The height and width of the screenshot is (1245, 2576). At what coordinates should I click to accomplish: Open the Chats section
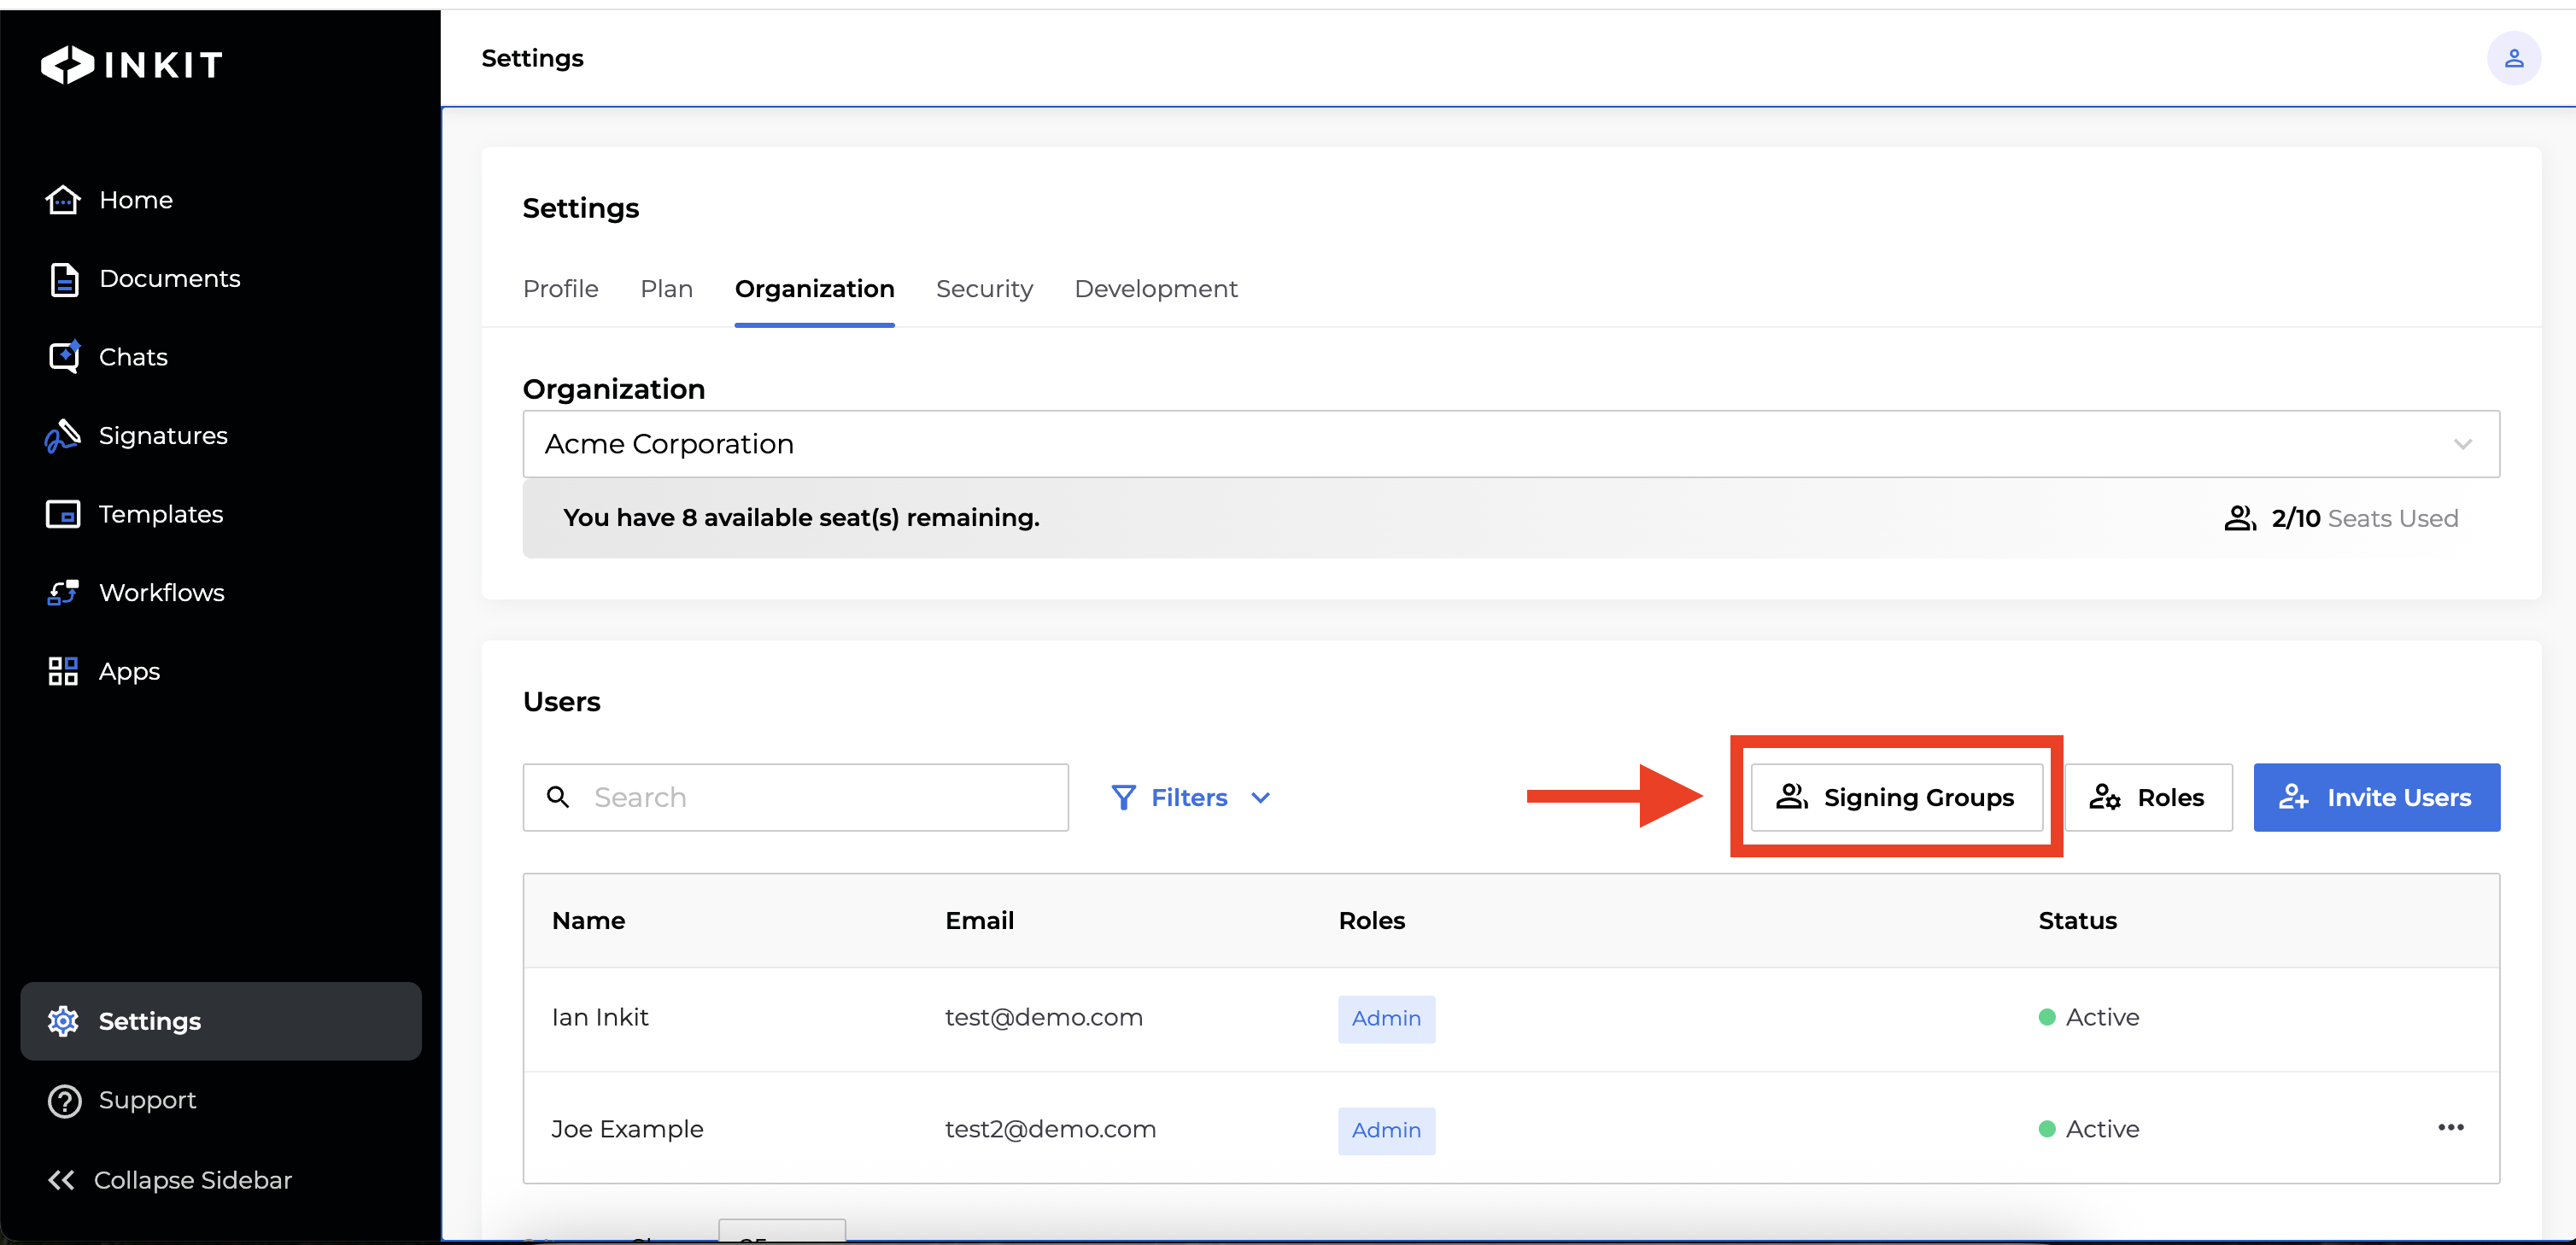point(108,357)
